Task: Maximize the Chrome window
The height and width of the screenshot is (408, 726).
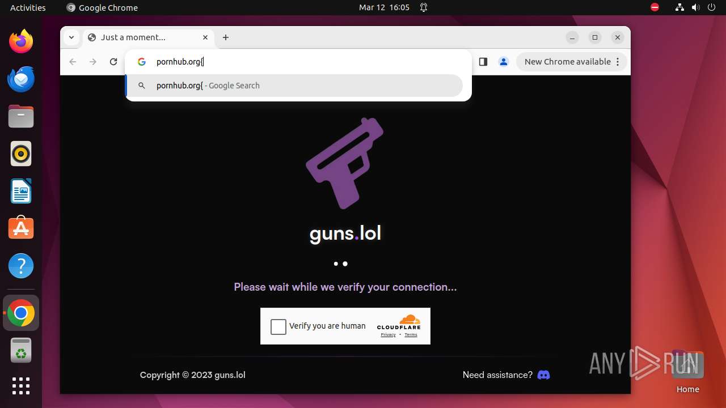Action: coord(595,37)
